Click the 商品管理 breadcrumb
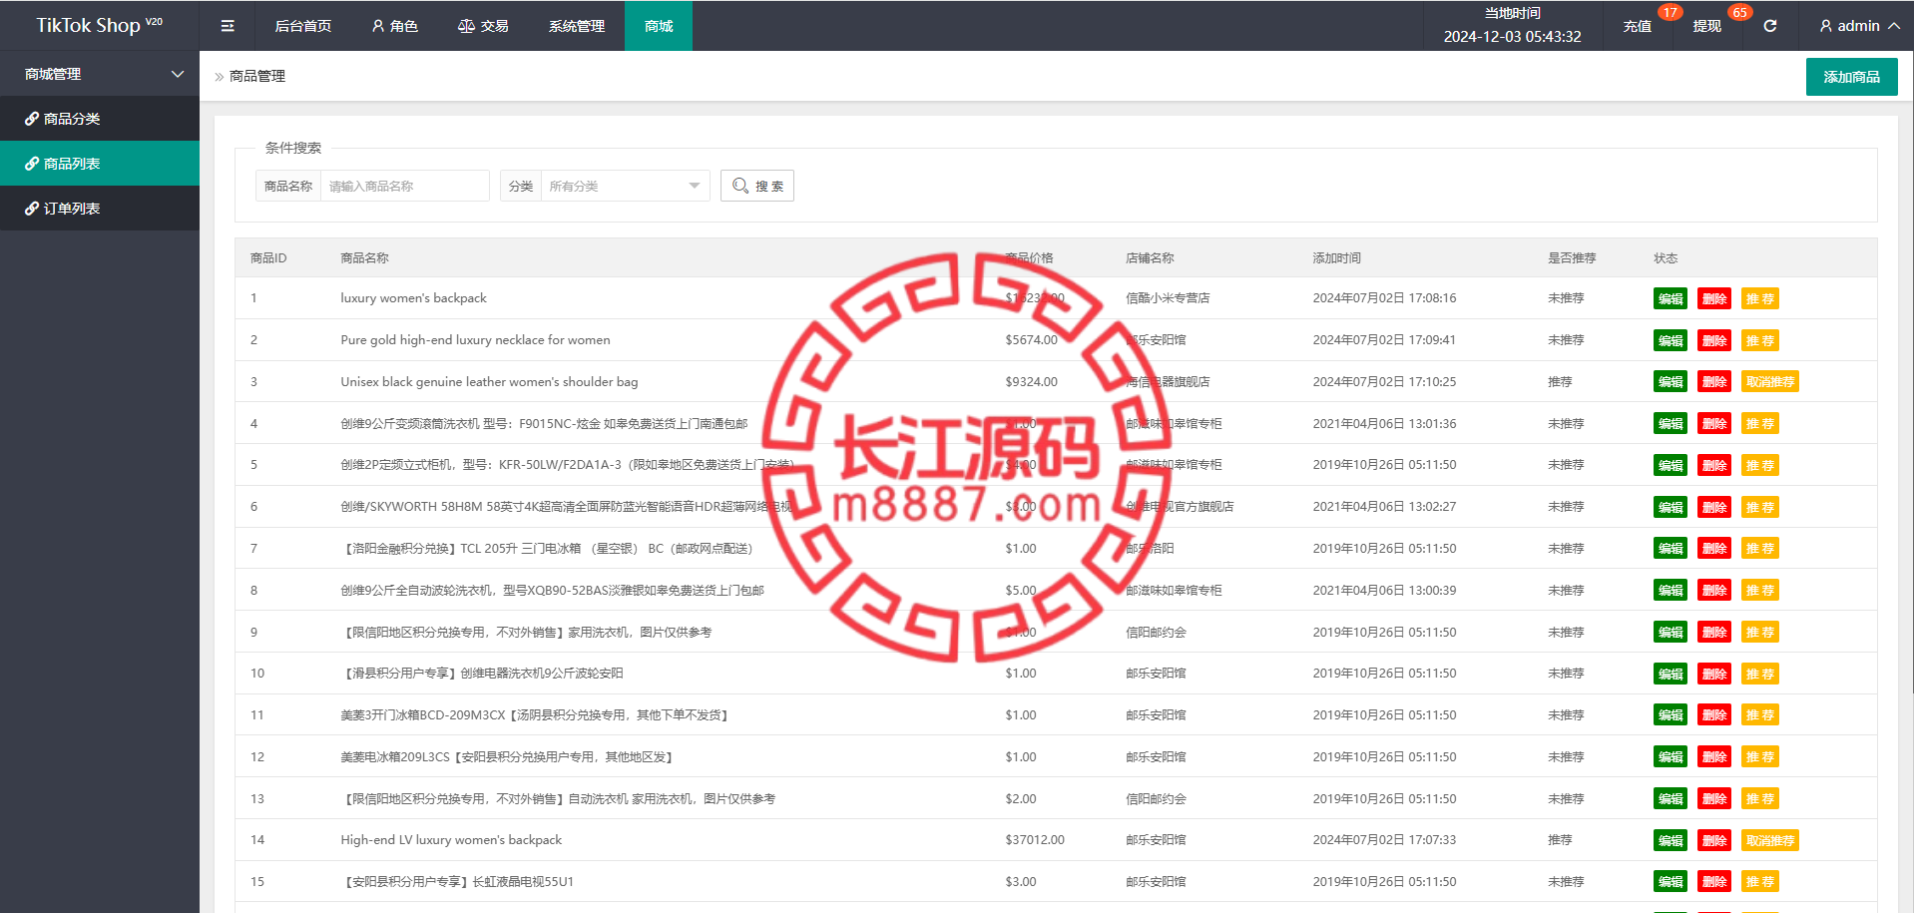 pos(257,76)
